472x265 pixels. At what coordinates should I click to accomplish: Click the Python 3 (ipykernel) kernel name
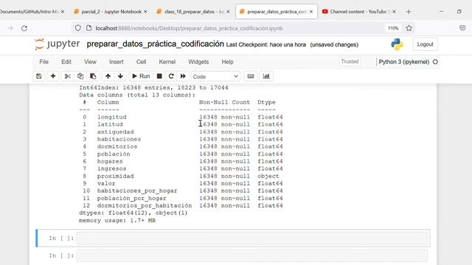403,62
